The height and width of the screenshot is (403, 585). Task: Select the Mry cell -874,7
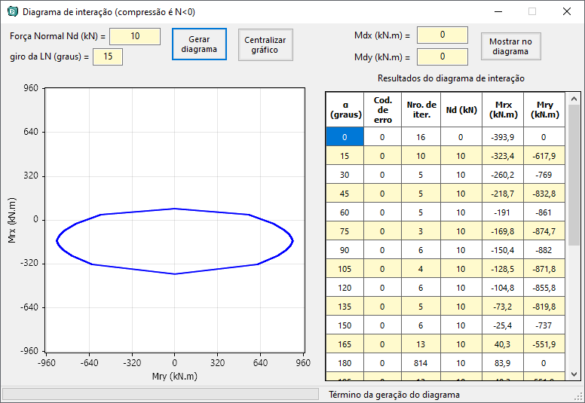click(544, 231)
